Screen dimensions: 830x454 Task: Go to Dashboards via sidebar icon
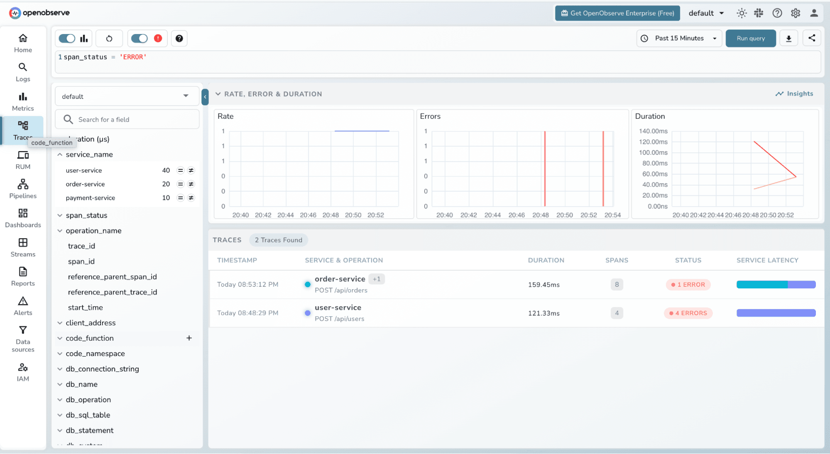pyautogui.click(x=23, y=218)
